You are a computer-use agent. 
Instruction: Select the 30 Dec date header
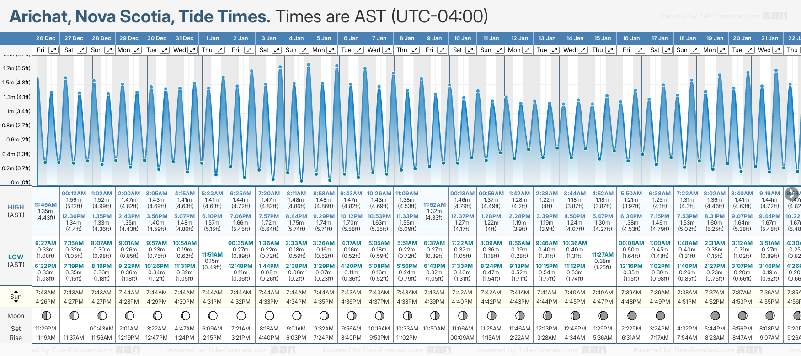point(157,38)
